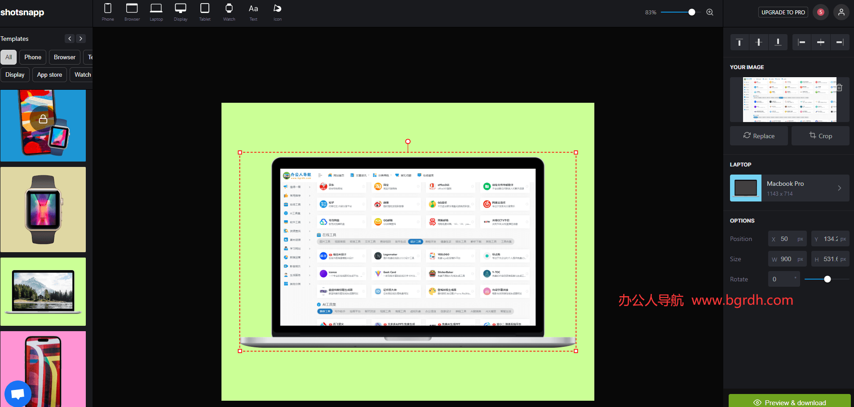The height and width of the screenshot is (407, 854).
Task: Adjust the Rotate slider handle
Action: (x=827, y=279)
